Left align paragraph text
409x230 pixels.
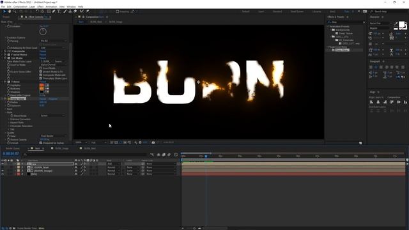pyautogui.click(x=371, y=67)
